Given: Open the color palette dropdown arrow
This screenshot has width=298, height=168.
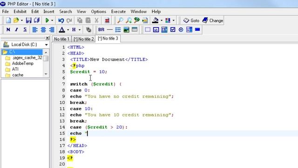Looking at the screenshot, I should point(173,21).
